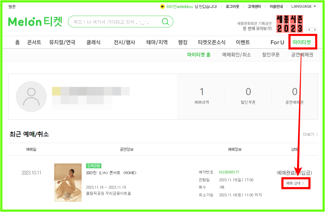Click the 예매내역 count 1

click(202, 92)
